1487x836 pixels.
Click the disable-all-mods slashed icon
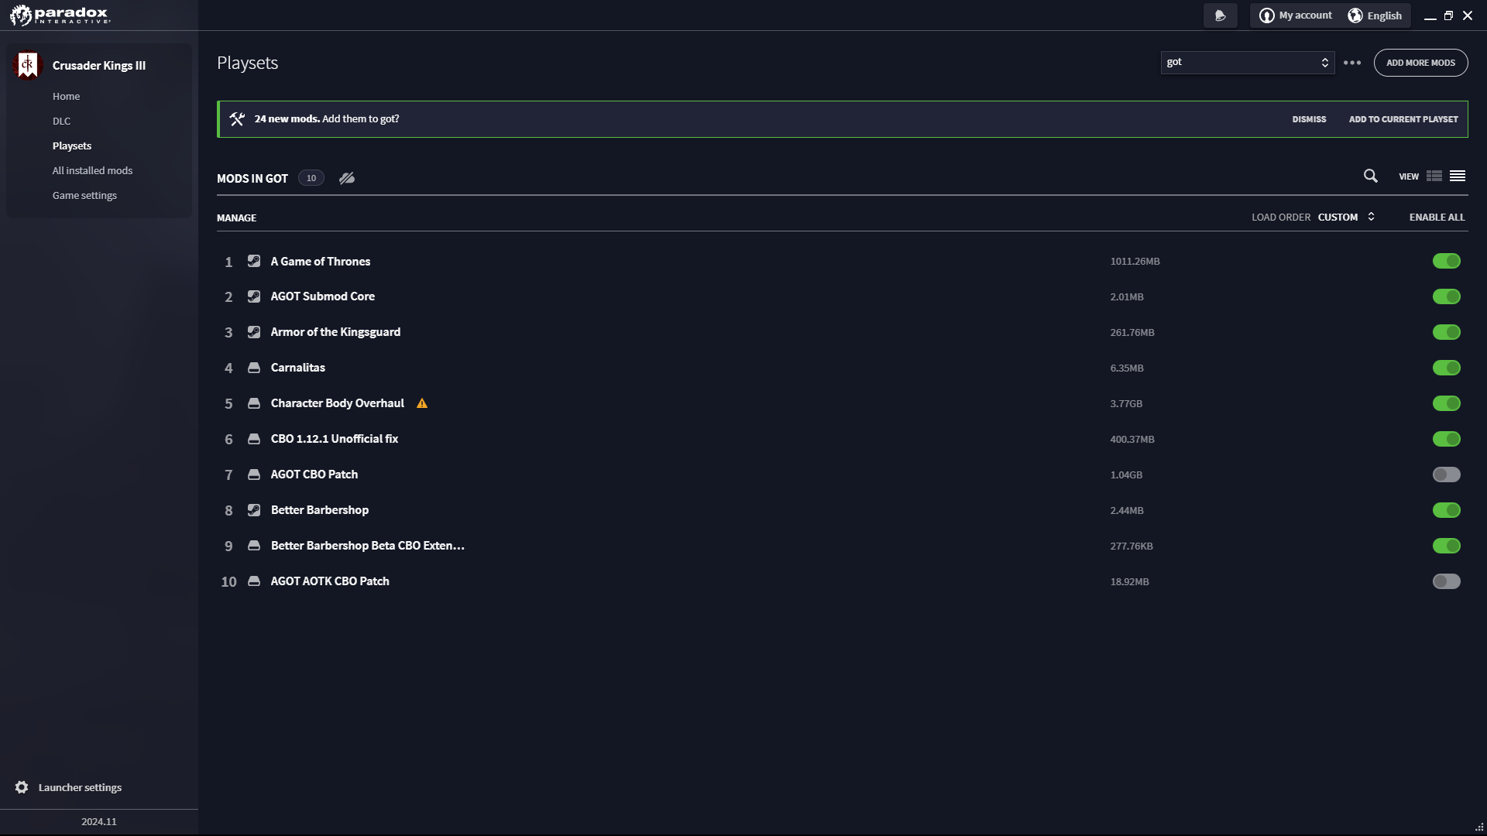click(347, 178)
